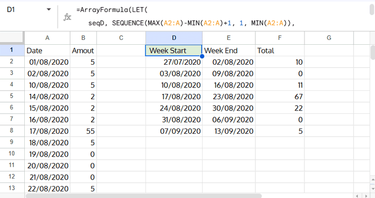
Task: Click the vertical scrollbar of the sheet
Action: (372, 52)
